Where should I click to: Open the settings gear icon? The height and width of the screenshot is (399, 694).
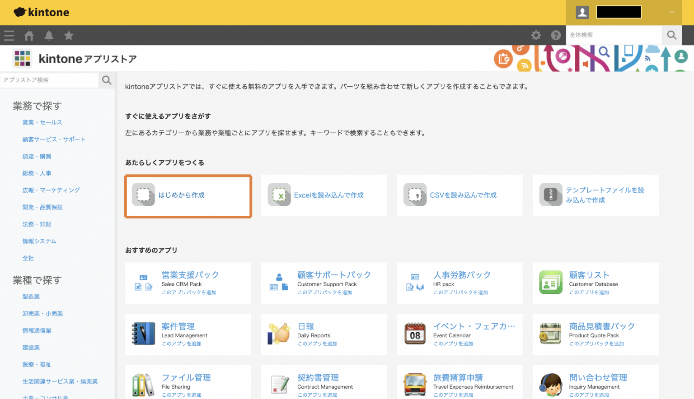536,35
